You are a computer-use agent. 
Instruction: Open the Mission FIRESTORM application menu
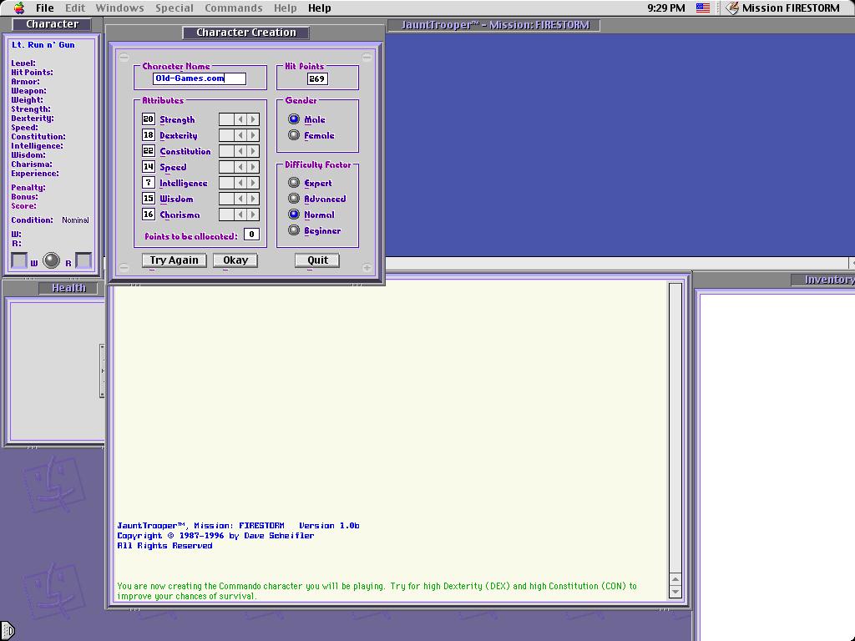(783, 8)
